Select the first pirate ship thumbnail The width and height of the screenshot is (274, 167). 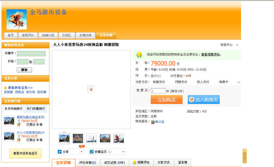[64, 138]
